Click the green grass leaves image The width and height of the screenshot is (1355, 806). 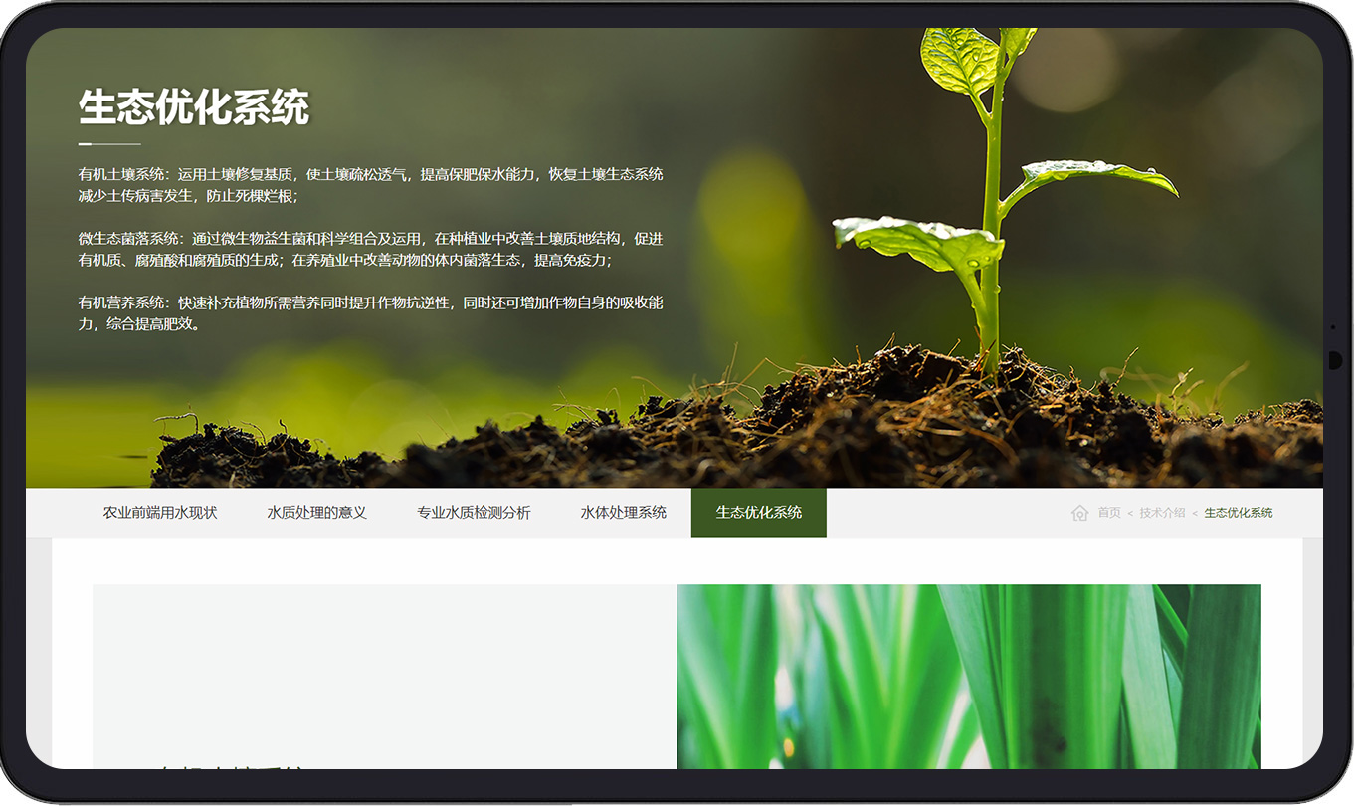click(x=969, y=677)
